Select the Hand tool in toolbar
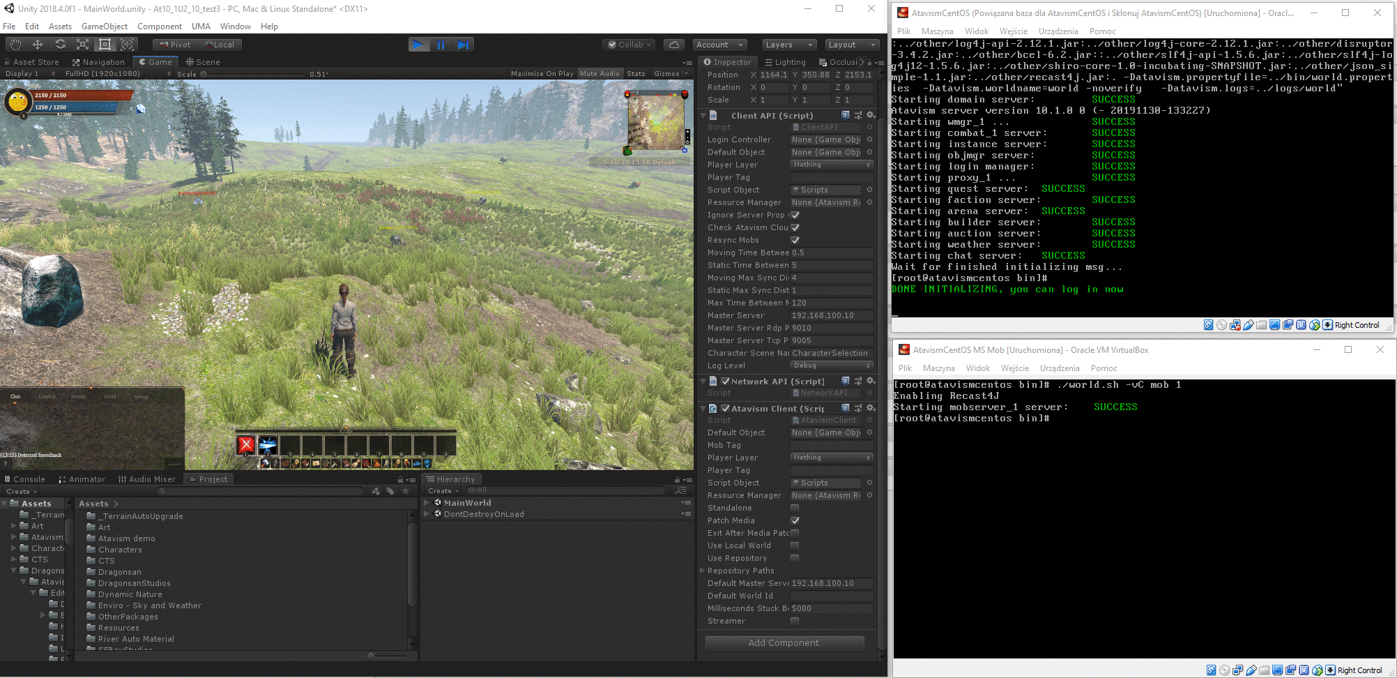The width and height of the screenshot is (1397, 678). (x=15, y=45)
